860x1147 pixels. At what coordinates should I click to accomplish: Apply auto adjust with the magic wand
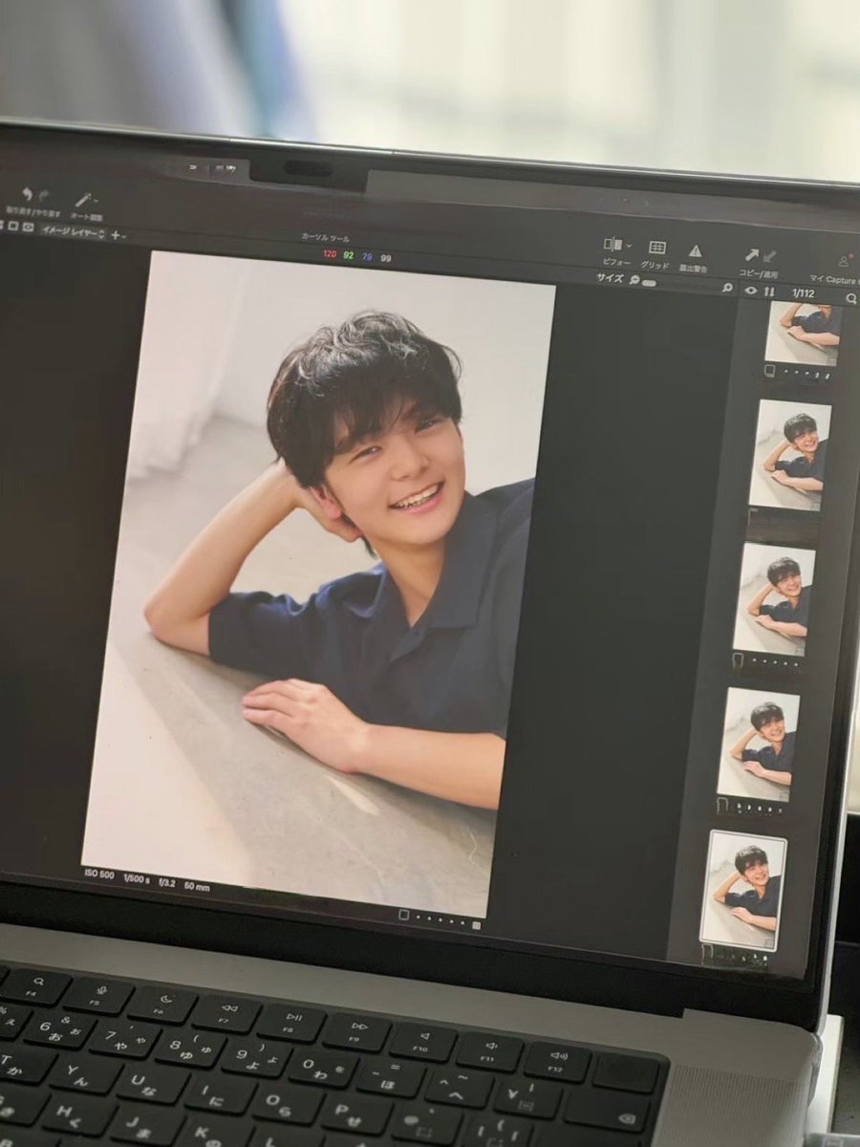83,199
